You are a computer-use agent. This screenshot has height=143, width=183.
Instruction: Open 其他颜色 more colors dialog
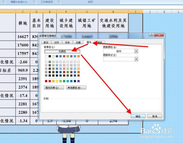point(76,88)
